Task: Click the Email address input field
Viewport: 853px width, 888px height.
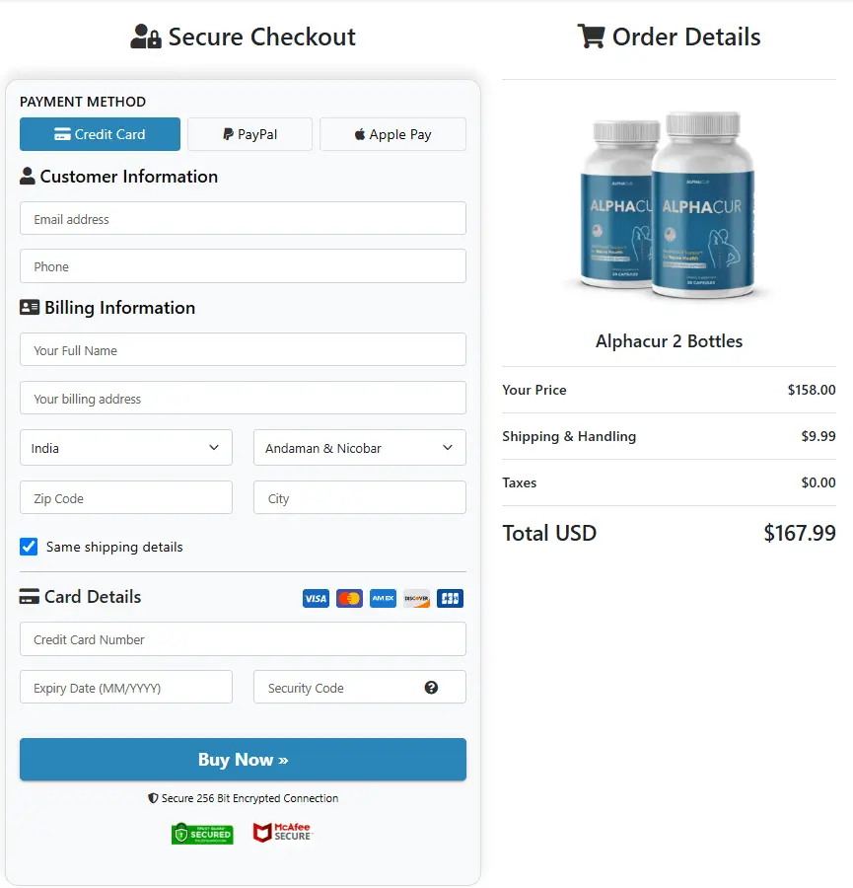Action: click(x=243, y=219)
